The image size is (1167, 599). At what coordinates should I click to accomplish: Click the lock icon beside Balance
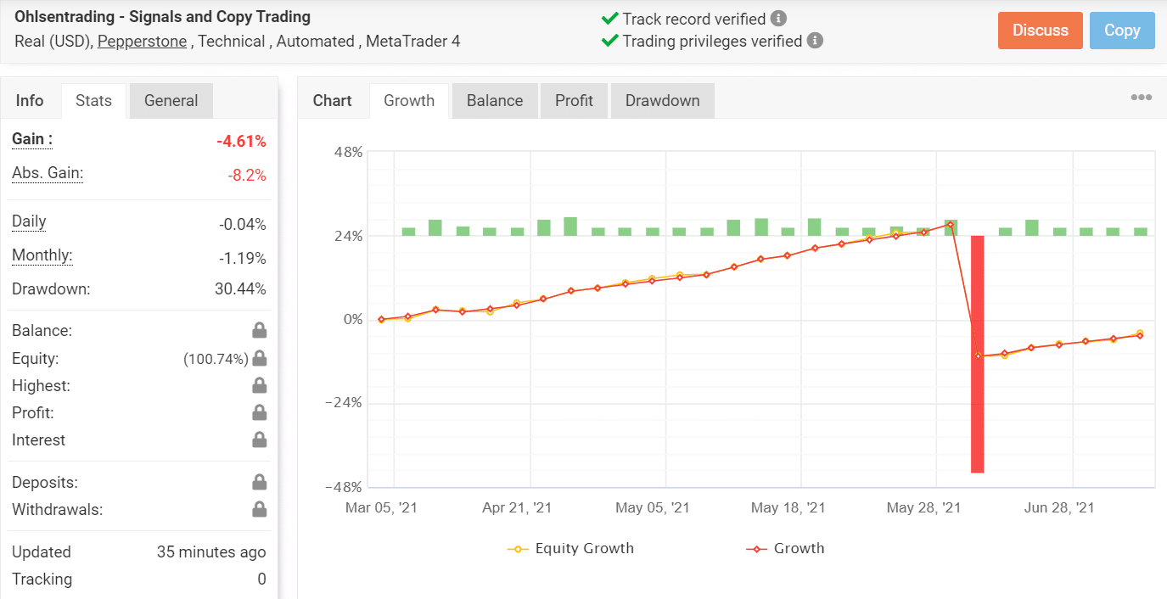tap(259, 329)
